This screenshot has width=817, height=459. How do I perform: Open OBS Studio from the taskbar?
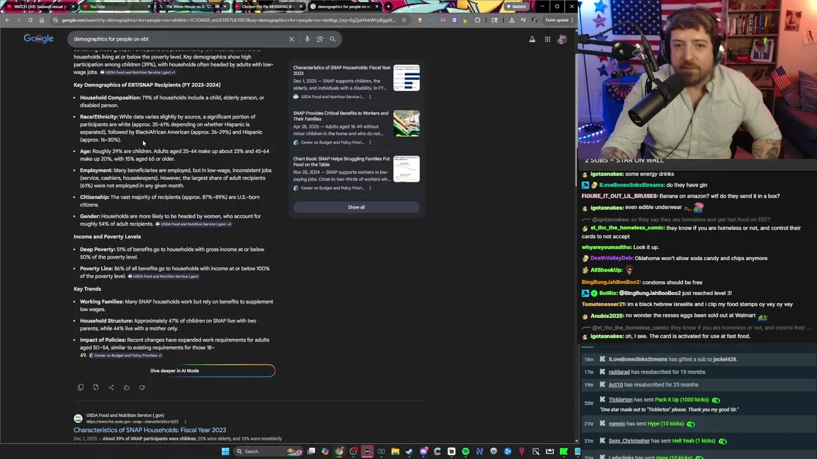[353, 451]
